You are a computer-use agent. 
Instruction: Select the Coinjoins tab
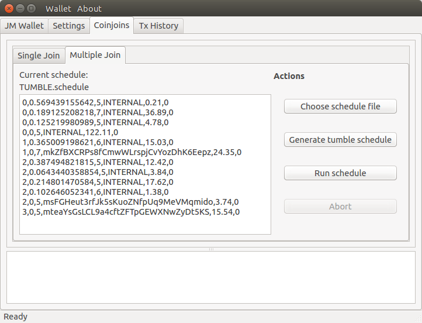coord(112,26)
